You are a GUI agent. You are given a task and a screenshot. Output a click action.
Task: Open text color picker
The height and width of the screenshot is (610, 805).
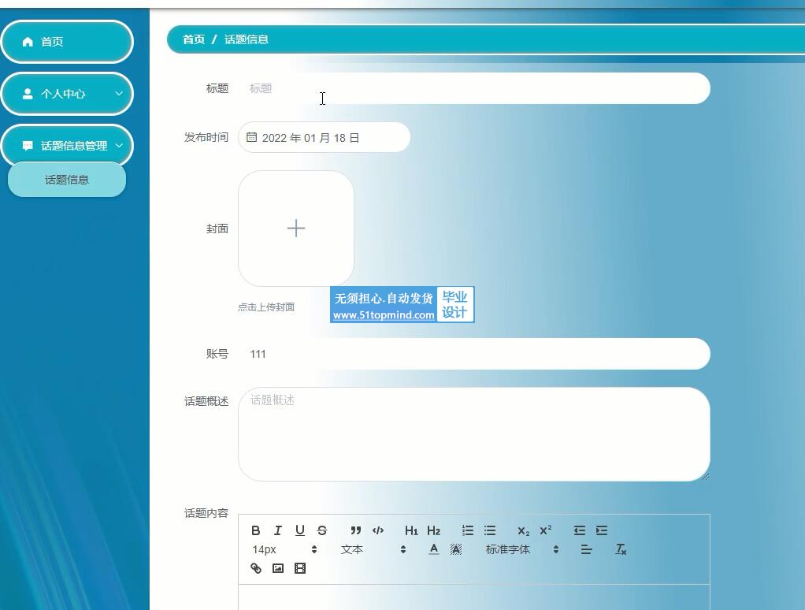[434, 549]
